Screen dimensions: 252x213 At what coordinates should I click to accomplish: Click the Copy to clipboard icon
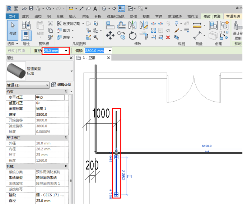click(x=51, y=31)
